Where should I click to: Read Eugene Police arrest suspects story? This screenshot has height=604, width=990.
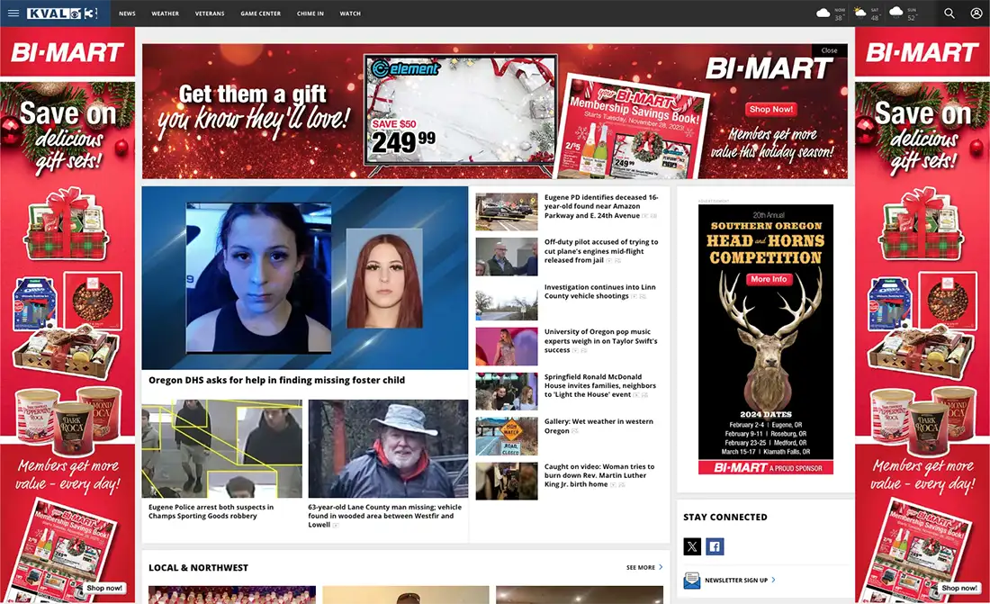click(211, 511)
